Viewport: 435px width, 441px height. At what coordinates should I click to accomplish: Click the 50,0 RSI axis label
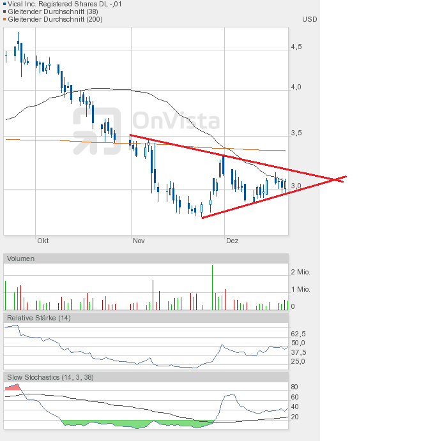coord(298,343)
